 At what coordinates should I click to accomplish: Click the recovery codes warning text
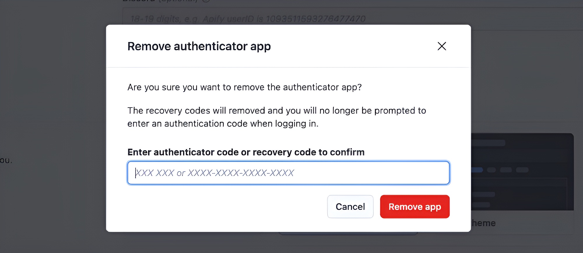[276, 117]
